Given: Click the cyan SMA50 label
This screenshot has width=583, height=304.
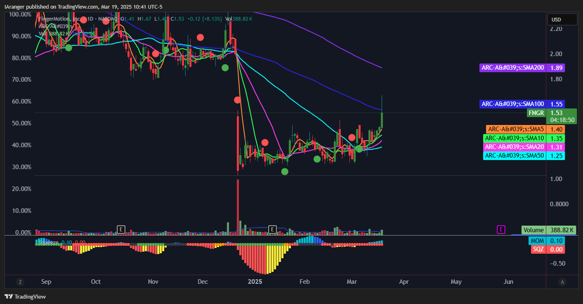Looking at the screenshot, I should [514, 156].
